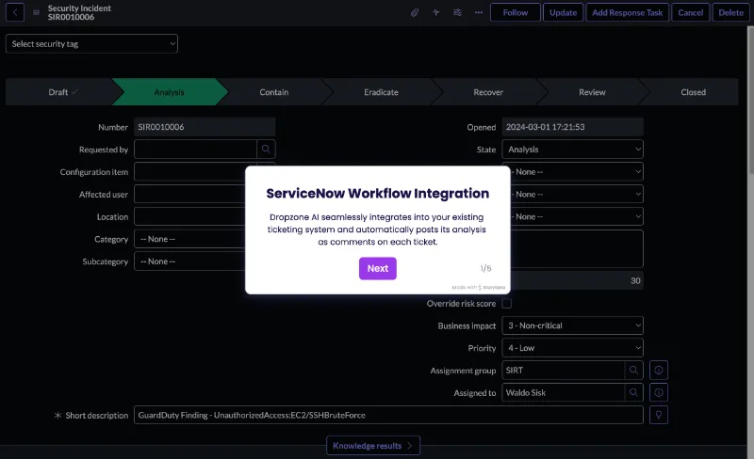Open Assigned to lookup search icon
The image size is (754, 459).
633,393
